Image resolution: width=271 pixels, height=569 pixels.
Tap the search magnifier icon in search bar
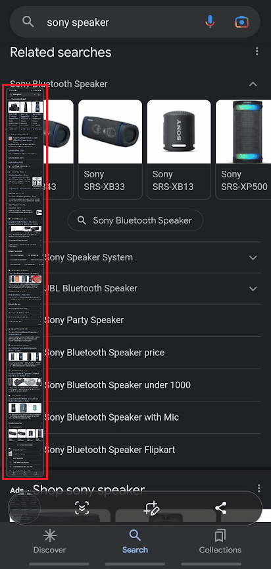pyautogui.click(x=28, y=22)
